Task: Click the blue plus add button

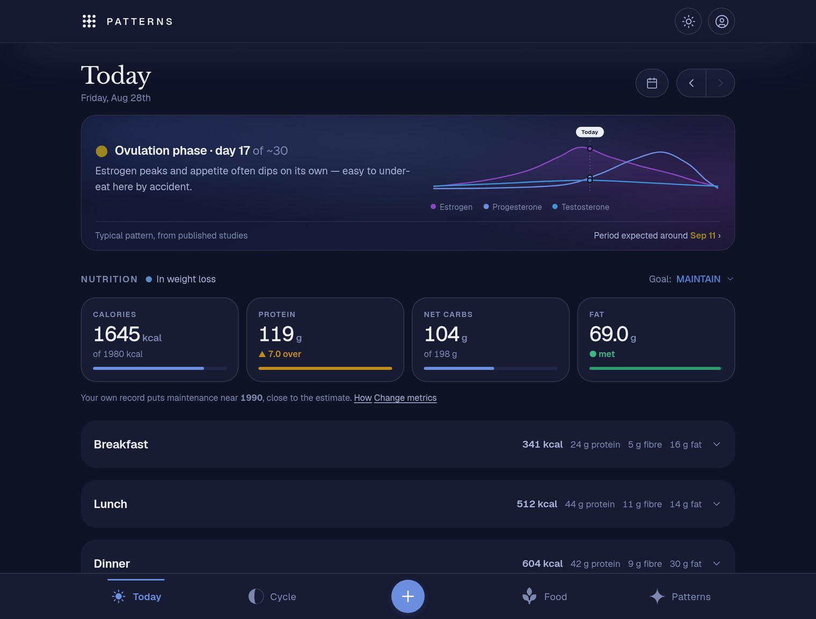Action: tap(408, 596)
